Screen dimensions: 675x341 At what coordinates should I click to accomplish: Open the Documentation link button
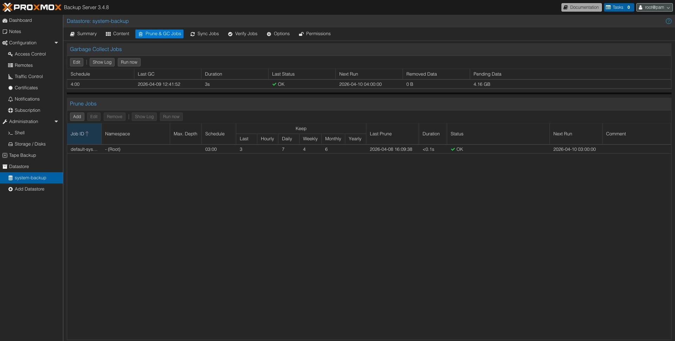pos(581,7)
